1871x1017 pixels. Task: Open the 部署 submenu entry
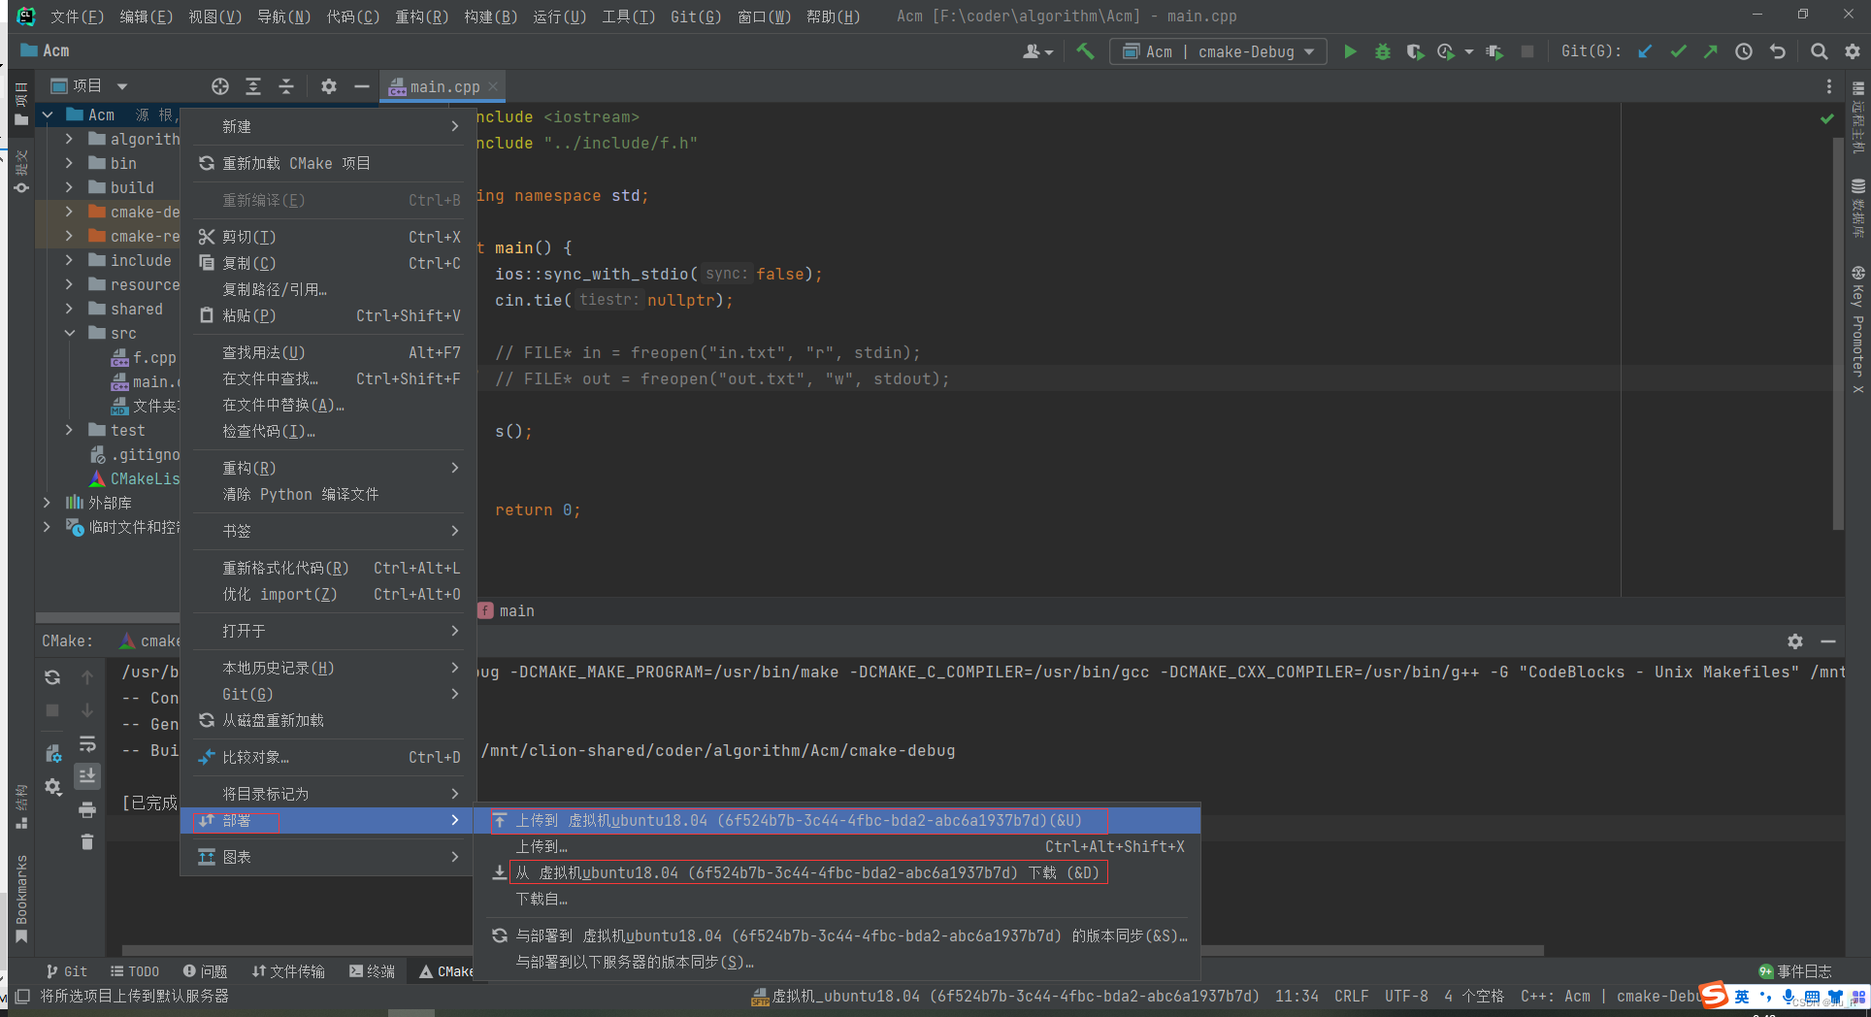point(328,821)
